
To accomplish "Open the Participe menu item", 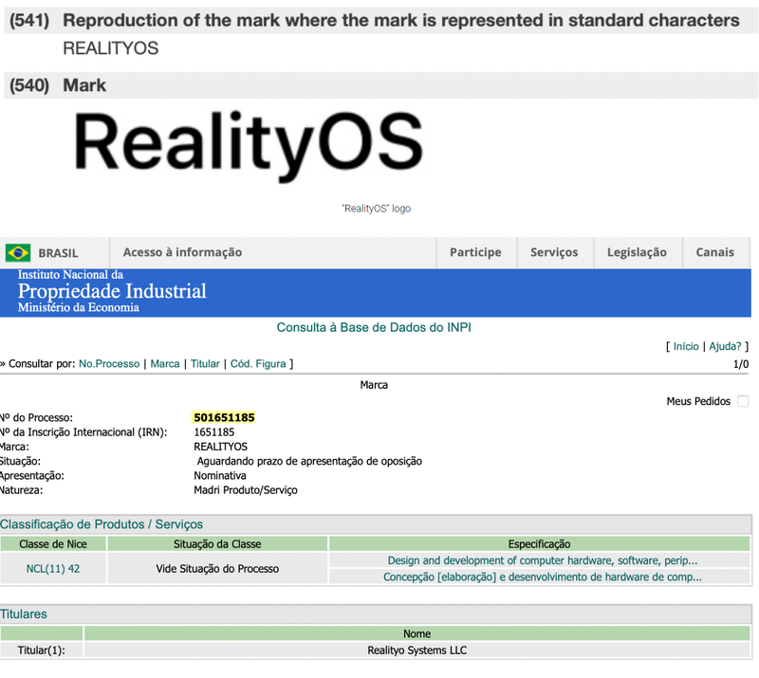I will coord(475,252).
